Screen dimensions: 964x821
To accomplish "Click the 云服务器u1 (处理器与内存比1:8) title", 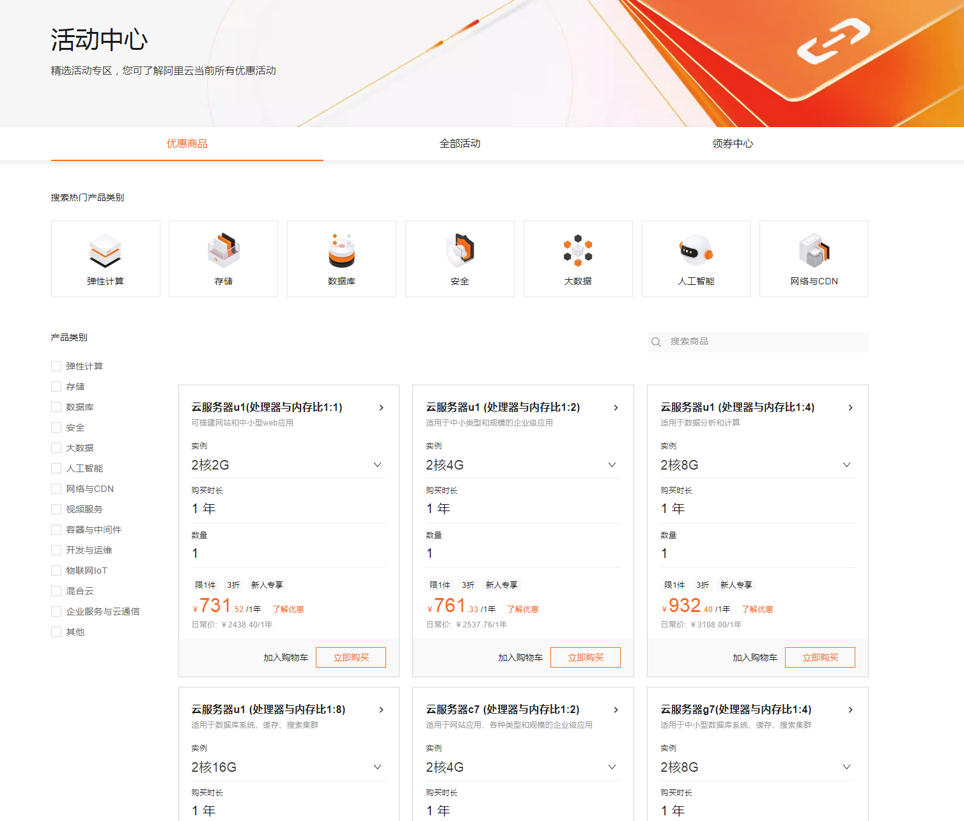I will click(x=268, y=710).
